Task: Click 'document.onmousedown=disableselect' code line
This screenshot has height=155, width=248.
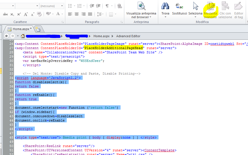Action: (x=49, y=116)
